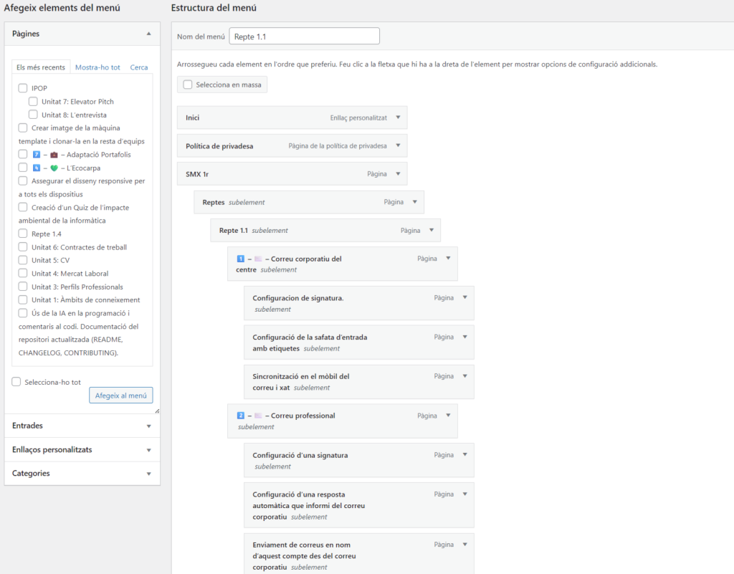Check the IPOP page checkbox
The height and width of the screenshot is (574, 734).
pos(24,88)
